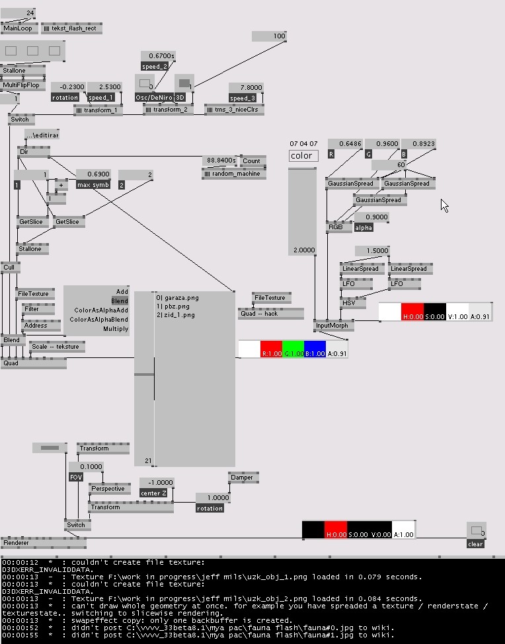Viewport: 505px width, 644px height.
Task: Click the vertical slider under the color label
Action: (302, 208)
